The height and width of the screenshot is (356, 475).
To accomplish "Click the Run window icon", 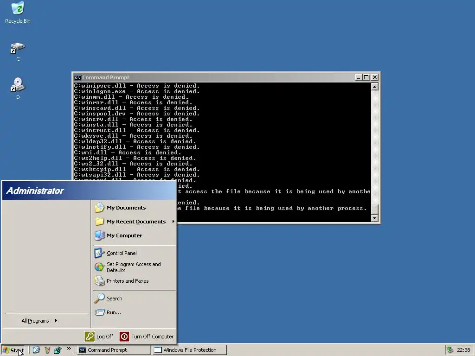I will pos(99,312).
